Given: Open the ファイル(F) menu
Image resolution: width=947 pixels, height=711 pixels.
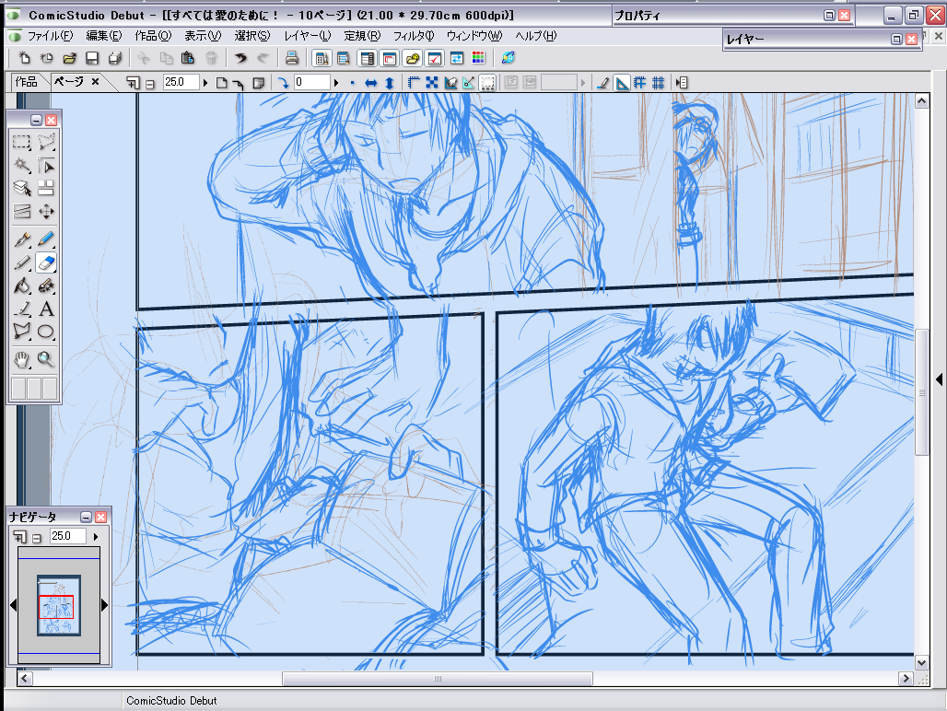Looking at the screenshot, I should click(50, 36).
